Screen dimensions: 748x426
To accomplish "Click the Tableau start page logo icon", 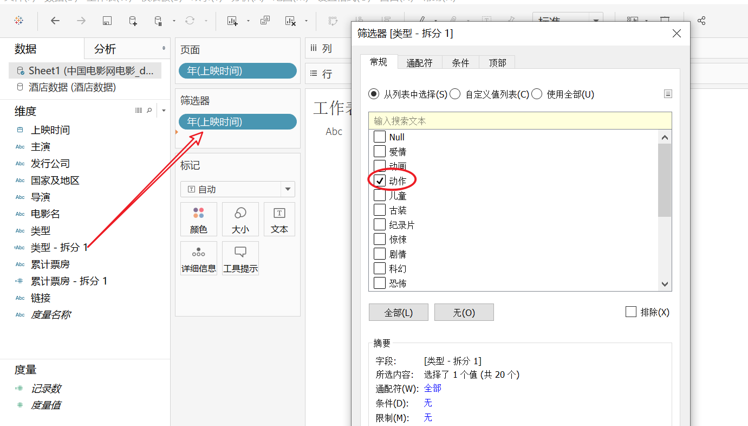I will [x=18, y=21].
